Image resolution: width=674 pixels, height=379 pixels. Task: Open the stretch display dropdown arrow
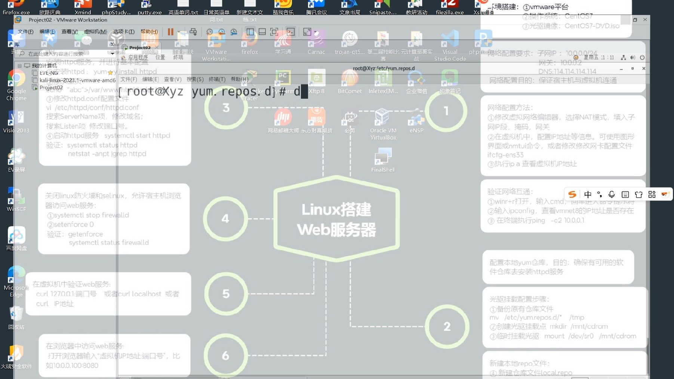click(x=315, y=32)
